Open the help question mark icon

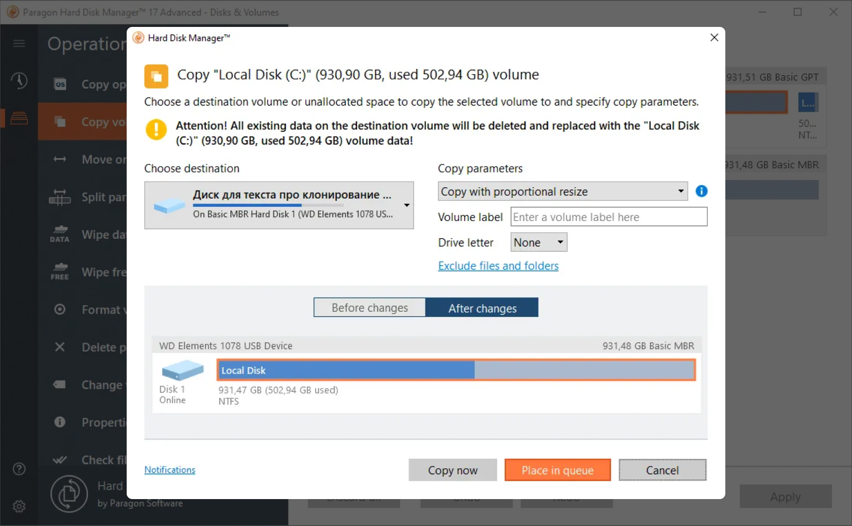pos(19,469)
